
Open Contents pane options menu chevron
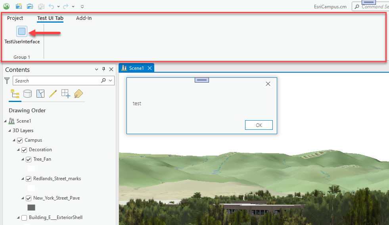click(x=96, y=69)
